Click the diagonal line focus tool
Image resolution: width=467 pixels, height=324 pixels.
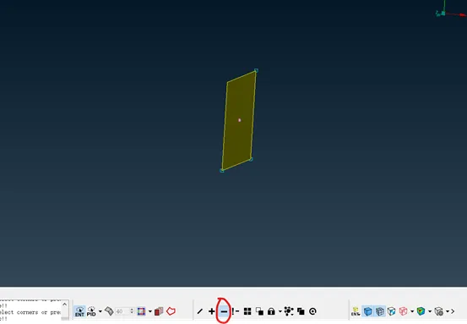pos(200,311)
